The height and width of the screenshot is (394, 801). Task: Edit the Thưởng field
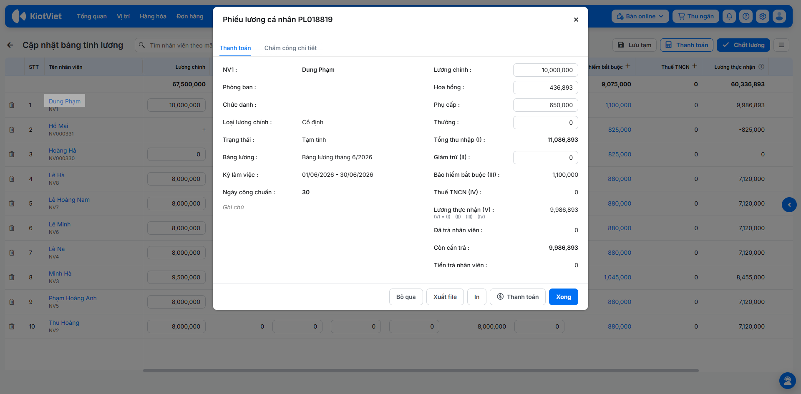pyautogui.click(x=546, y=123)
